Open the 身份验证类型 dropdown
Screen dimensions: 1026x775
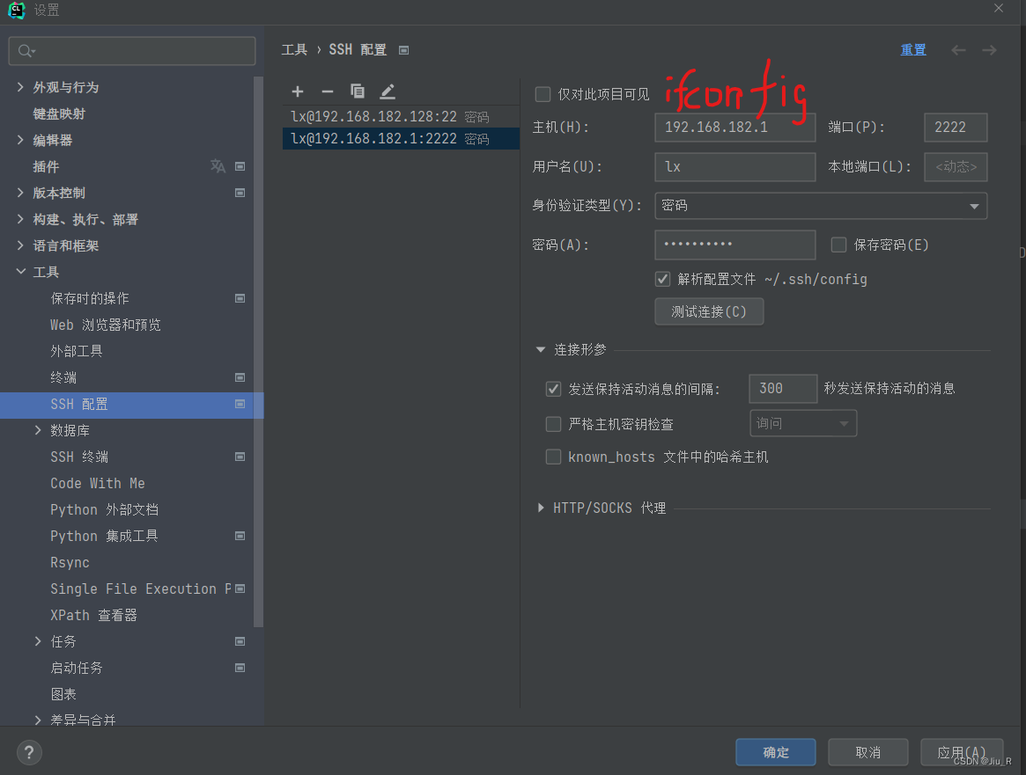(x=974, y=205)
